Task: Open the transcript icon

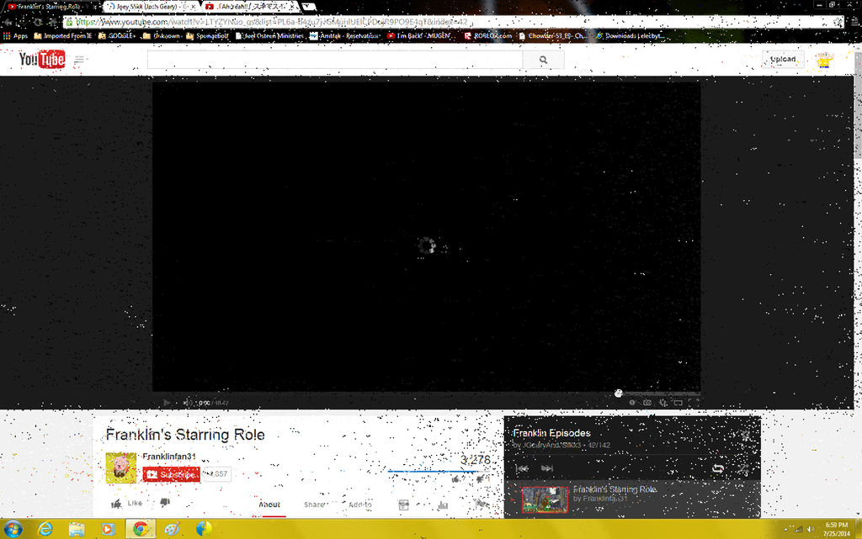Action: coord(403,505)
